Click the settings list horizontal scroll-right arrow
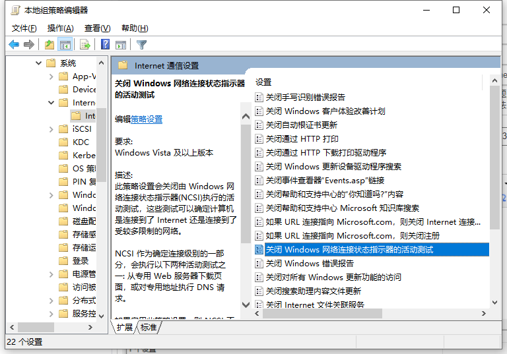Viewport: 507px width, 354px height. [x=484, y=313]
